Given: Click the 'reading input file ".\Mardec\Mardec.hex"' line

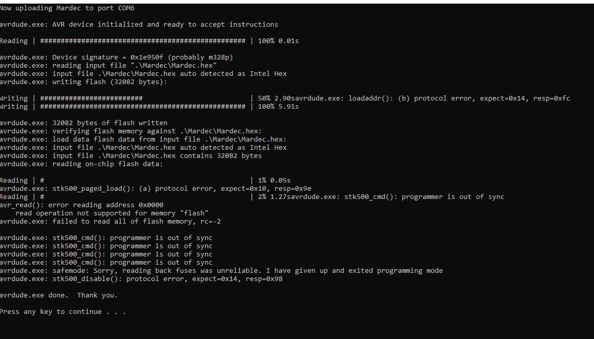Looking at the screenshot, I should tap(108, 65).
